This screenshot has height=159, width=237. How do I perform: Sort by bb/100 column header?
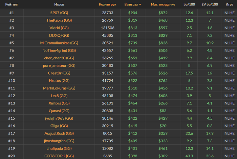coord(189,5)
